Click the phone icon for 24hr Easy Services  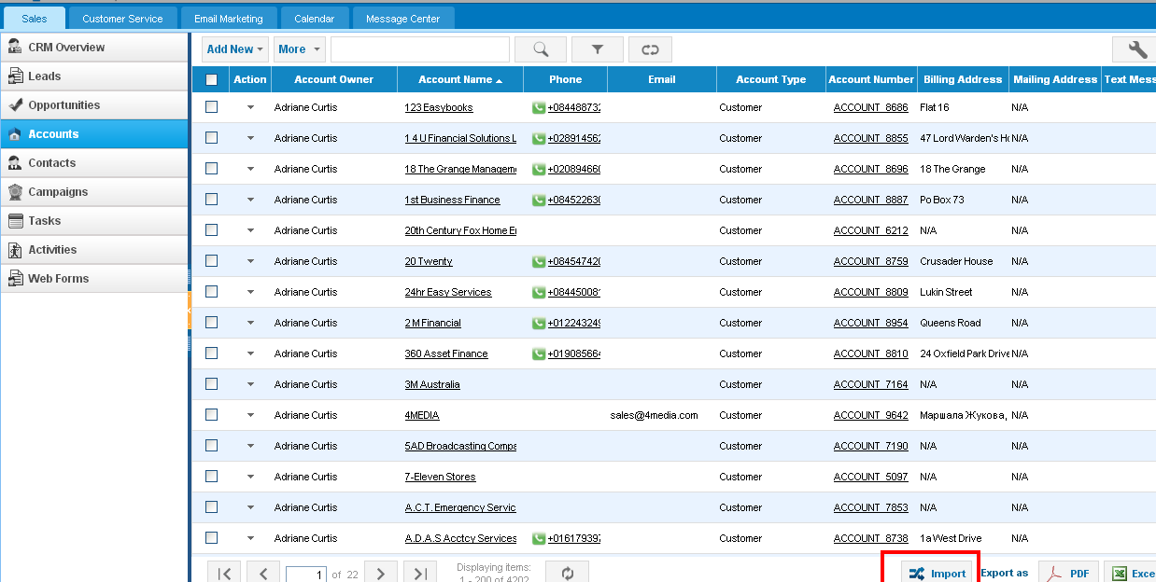[539, 293]
